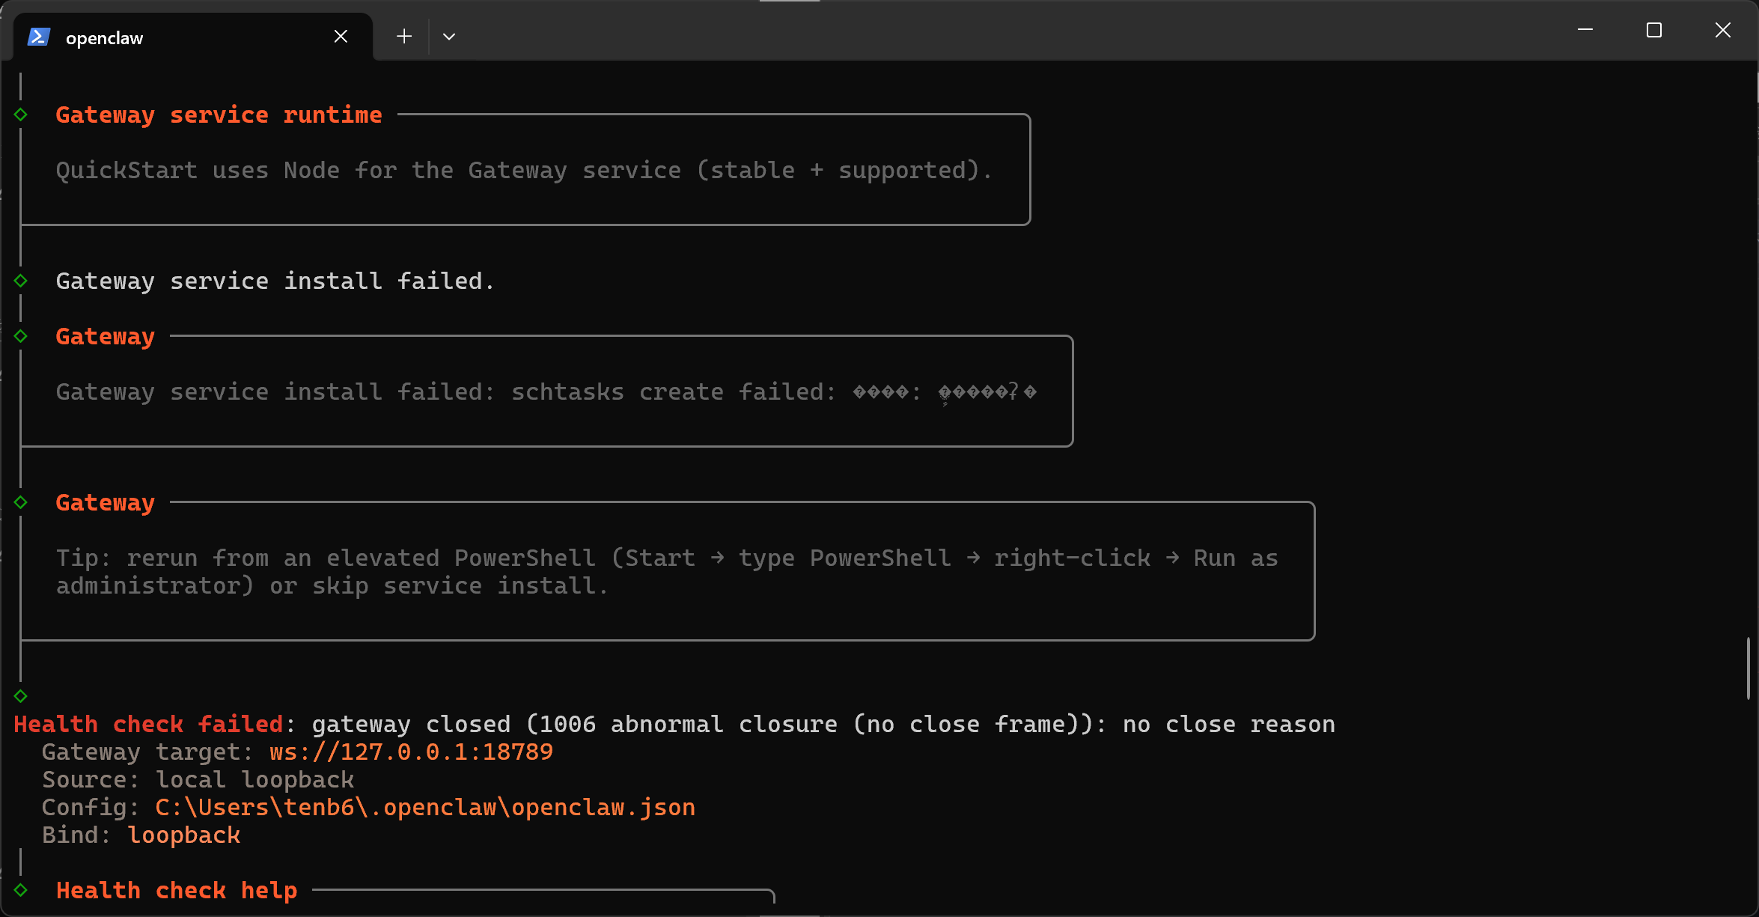Viewport: 1759px width, 917px height.
Task: Click 'Gateway service install failed.' status line
Action: click(x=275, y=281)
